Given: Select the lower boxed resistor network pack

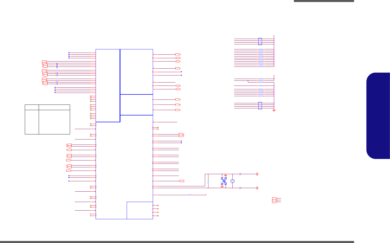Looking at the screenshot, I should tap(260, 106).
